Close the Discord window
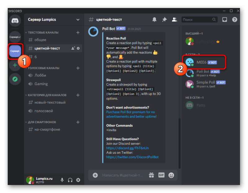 point(238,11)
